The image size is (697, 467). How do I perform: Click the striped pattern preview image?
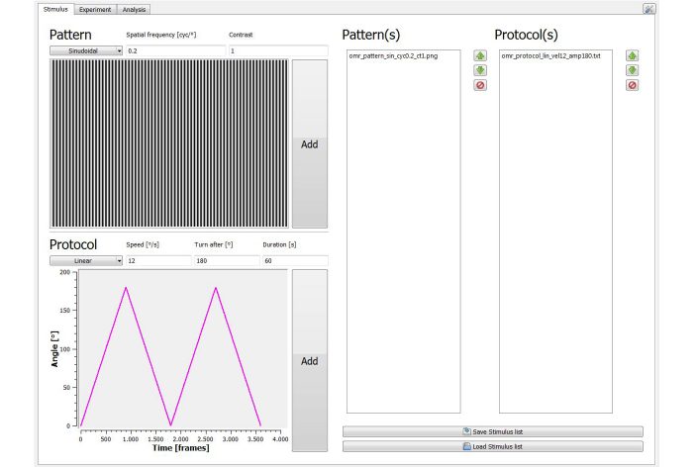pos(169,143)
